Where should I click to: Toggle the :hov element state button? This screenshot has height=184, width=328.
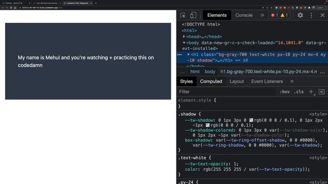[x=285, y=92]
